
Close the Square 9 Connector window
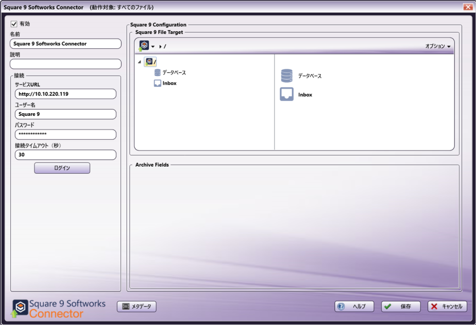coord(468,7)
